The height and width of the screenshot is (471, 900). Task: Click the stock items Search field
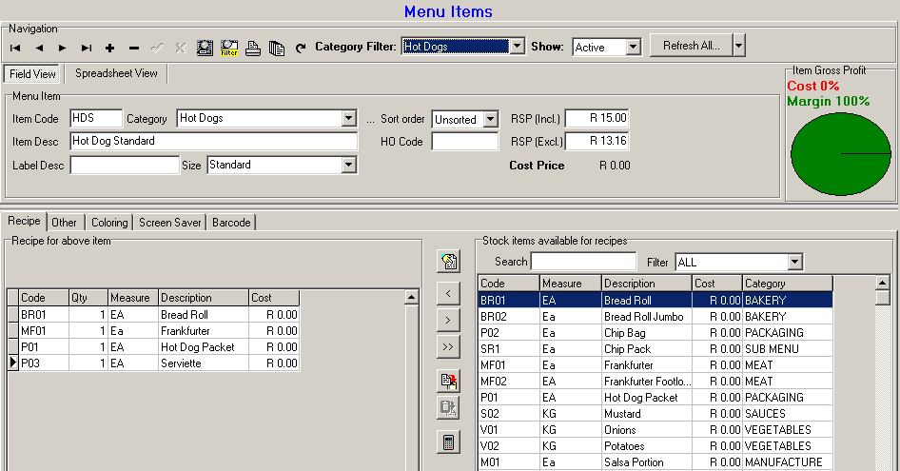click(x=583, y=261)
